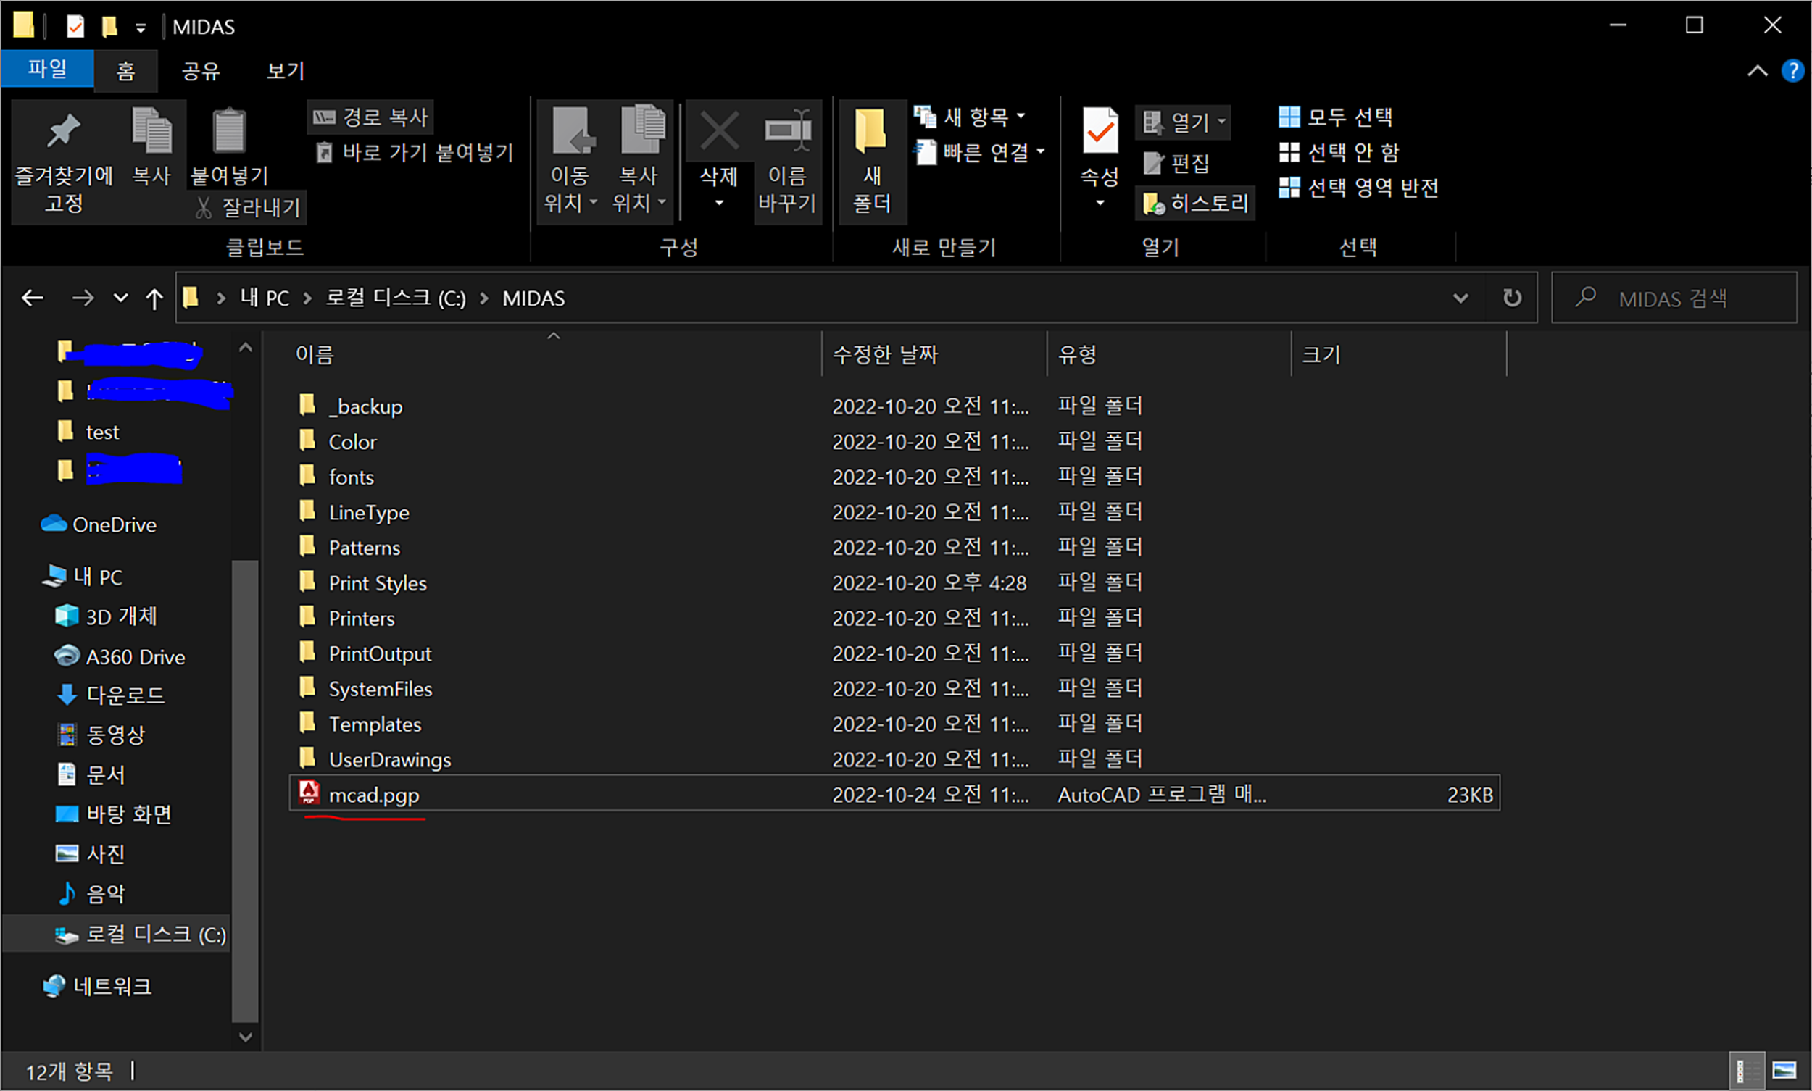Open recent locations dropdown arrow
The height and width of the screenshot is (1091, 1812).
pos(120,298)
